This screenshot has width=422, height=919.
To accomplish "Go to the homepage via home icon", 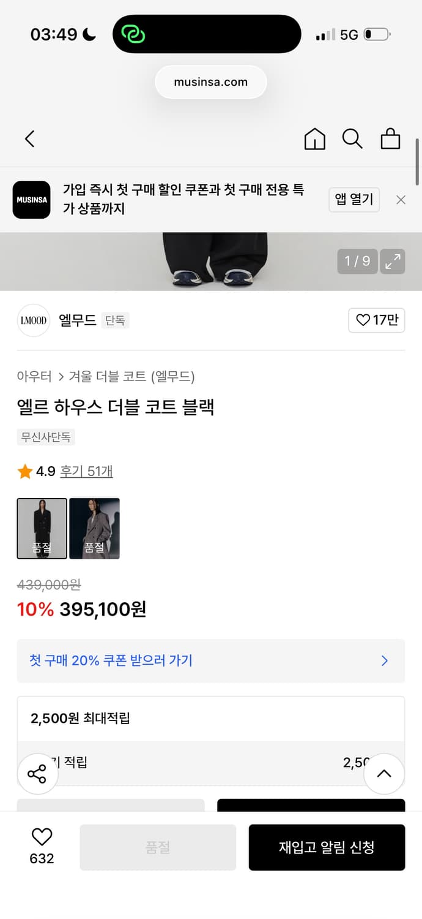I will pyautogui.click(x=314, y=139).
